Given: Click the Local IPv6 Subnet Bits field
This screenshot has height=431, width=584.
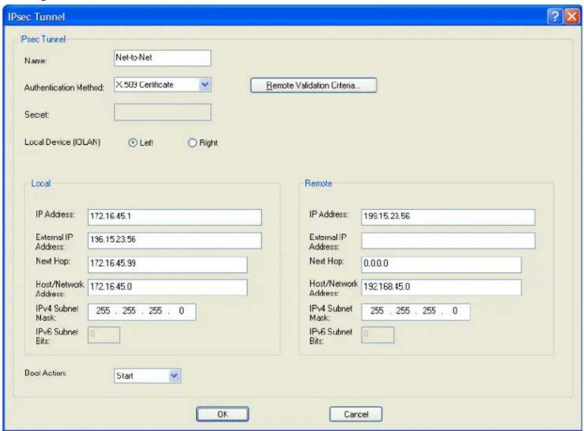Looking at the screenshot, I should (104, 334).
